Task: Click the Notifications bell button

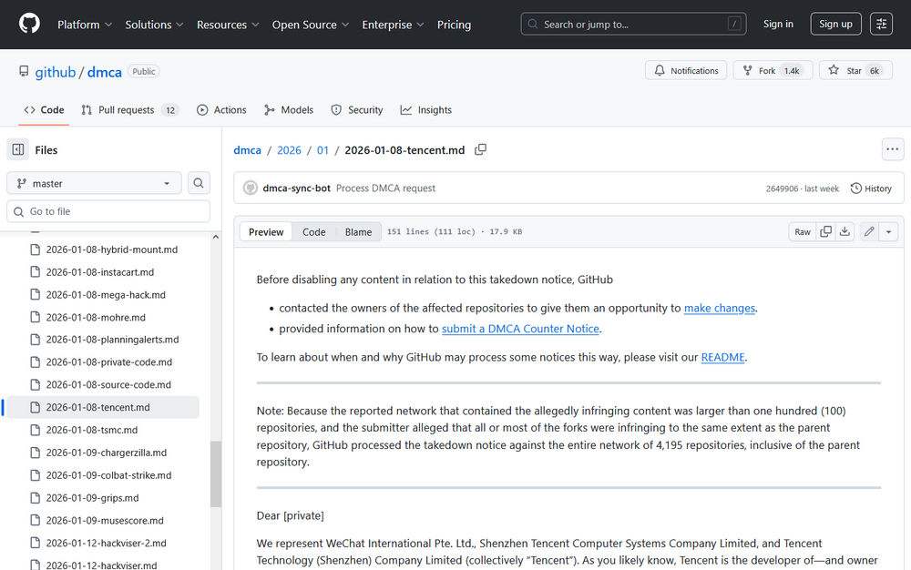Action: click(x=686, y=70)
